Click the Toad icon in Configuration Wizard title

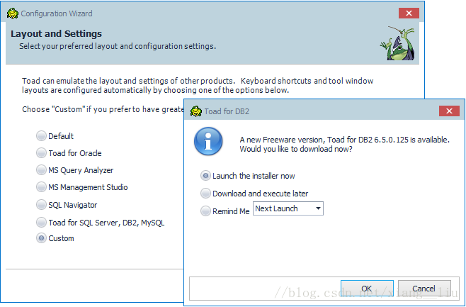13,13
